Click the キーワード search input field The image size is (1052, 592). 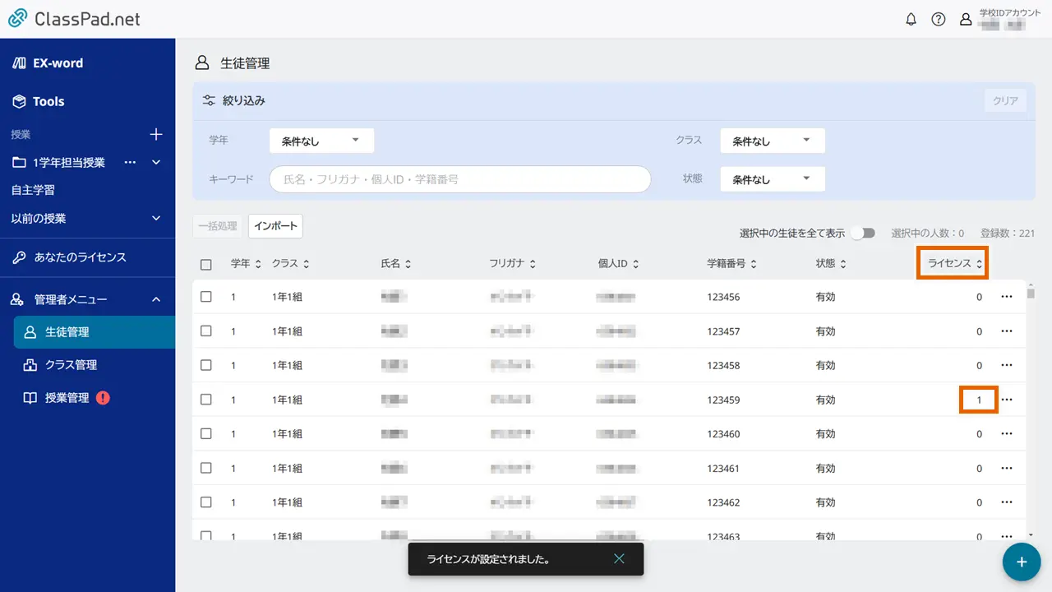pyautogui.click(x=459, y=178)
